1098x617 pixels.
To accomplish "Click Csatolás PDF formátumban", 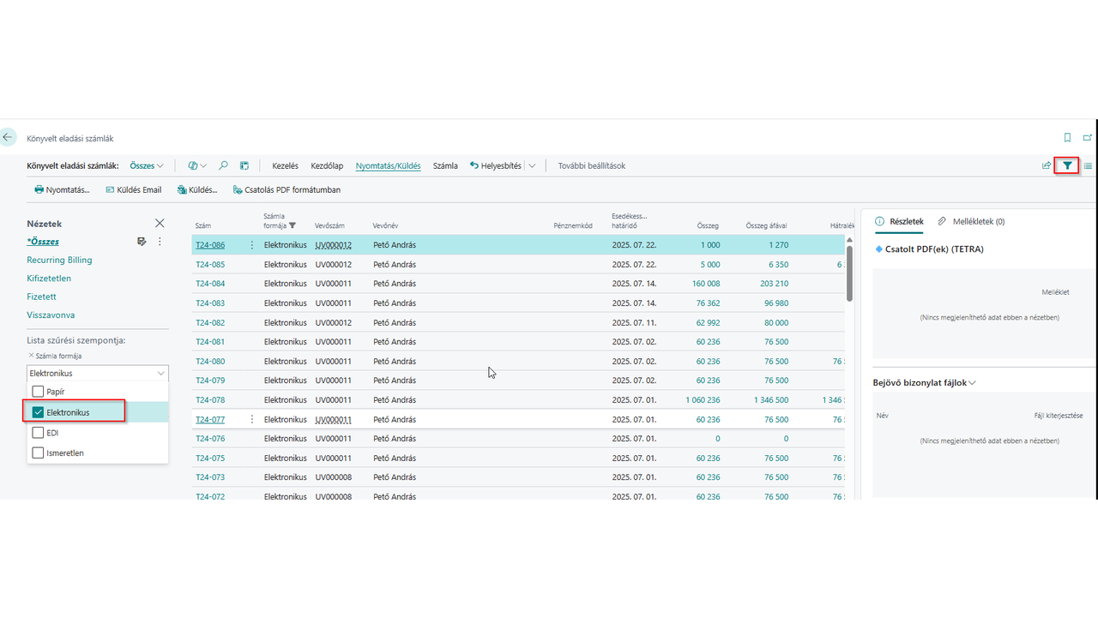I will [x=287, y=189].
